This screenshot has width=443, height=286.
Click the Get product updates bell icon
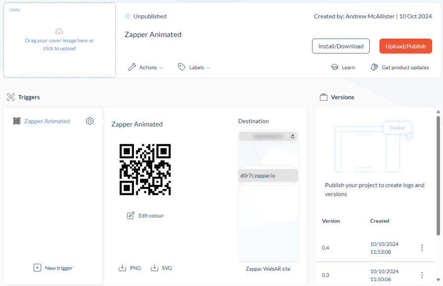coord(374,67)
